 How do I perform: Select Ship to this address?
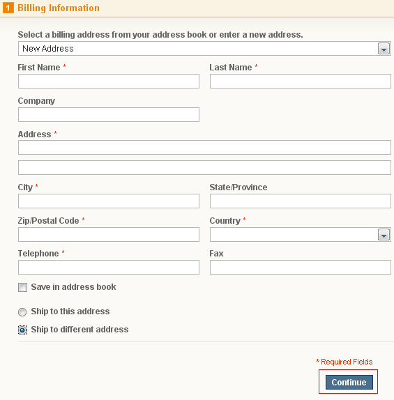coord(22,311)
